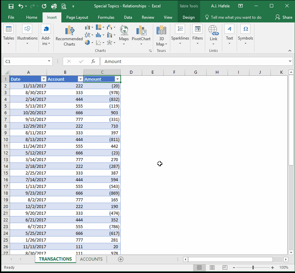This screenshot has width=295, height=273.
Task: Click the Zoom out minus button
Action: click(x=234, y=268)
